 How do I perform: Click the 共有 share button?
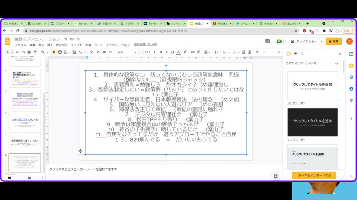334,41
